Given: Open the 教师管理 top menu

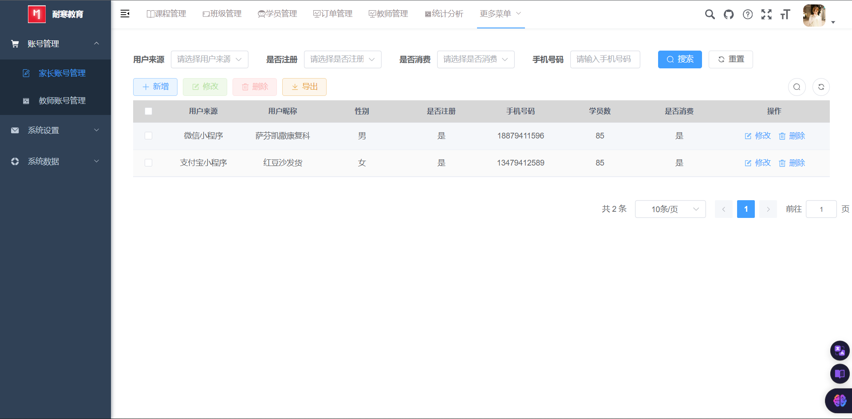Looking at the screenshot, I should pyautogui.click(x=388, y=14).
